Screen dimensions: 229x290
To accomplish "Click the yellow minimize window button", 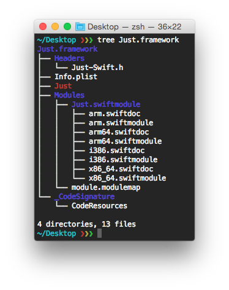I will coord(55,26).
